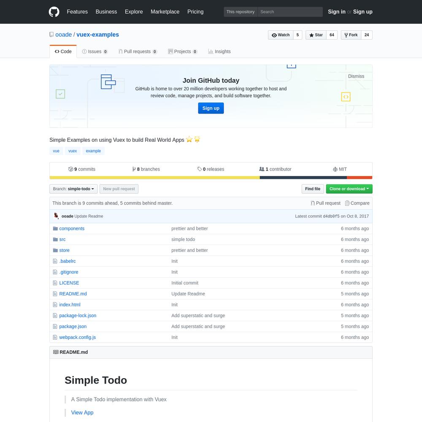Click the file icon beside .babelrc
Image resolution: width=422 pixels, height=422 pixels.
point(55,261)
